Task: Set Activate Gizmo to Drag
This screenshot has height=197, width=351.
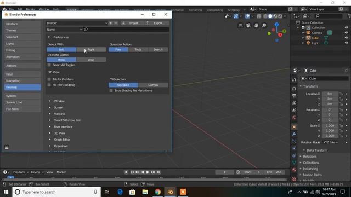Action: pos(91,60)
